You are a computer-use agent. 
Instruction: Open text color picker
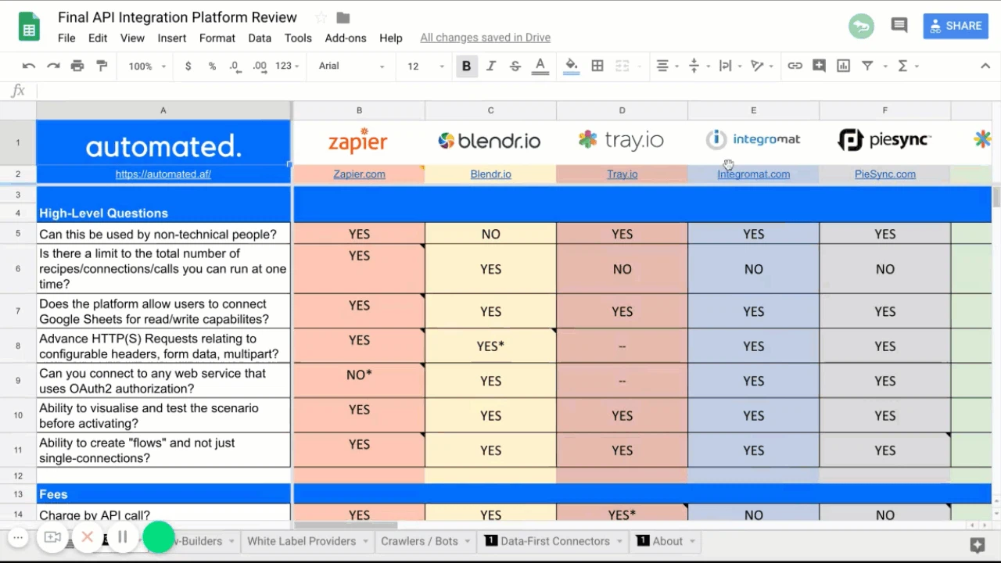(540, 66)
